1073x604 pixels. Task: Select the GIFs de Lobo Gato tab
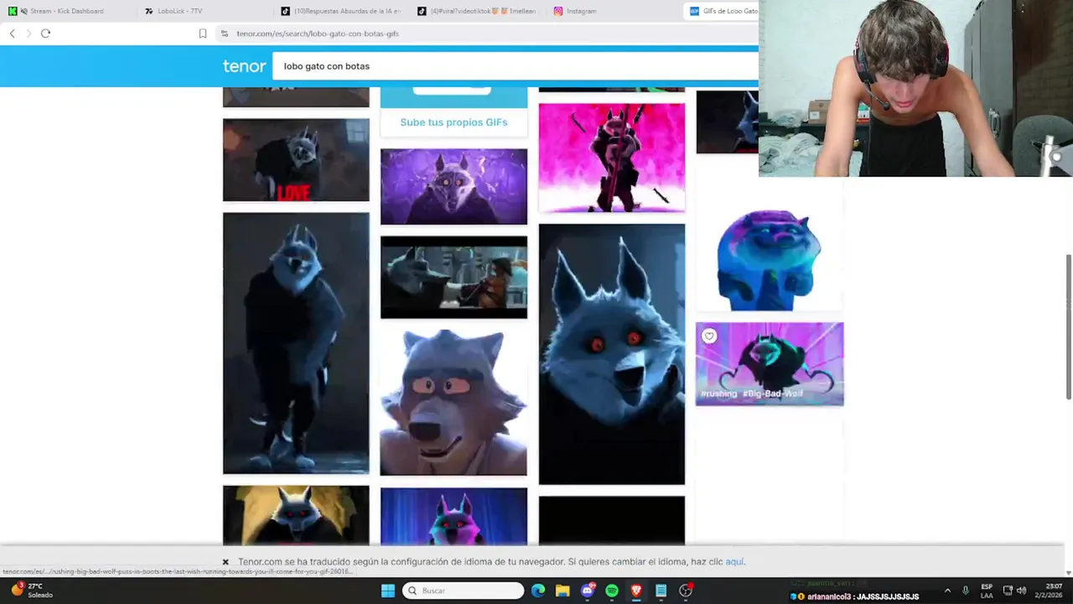click(x=722, y=11)
